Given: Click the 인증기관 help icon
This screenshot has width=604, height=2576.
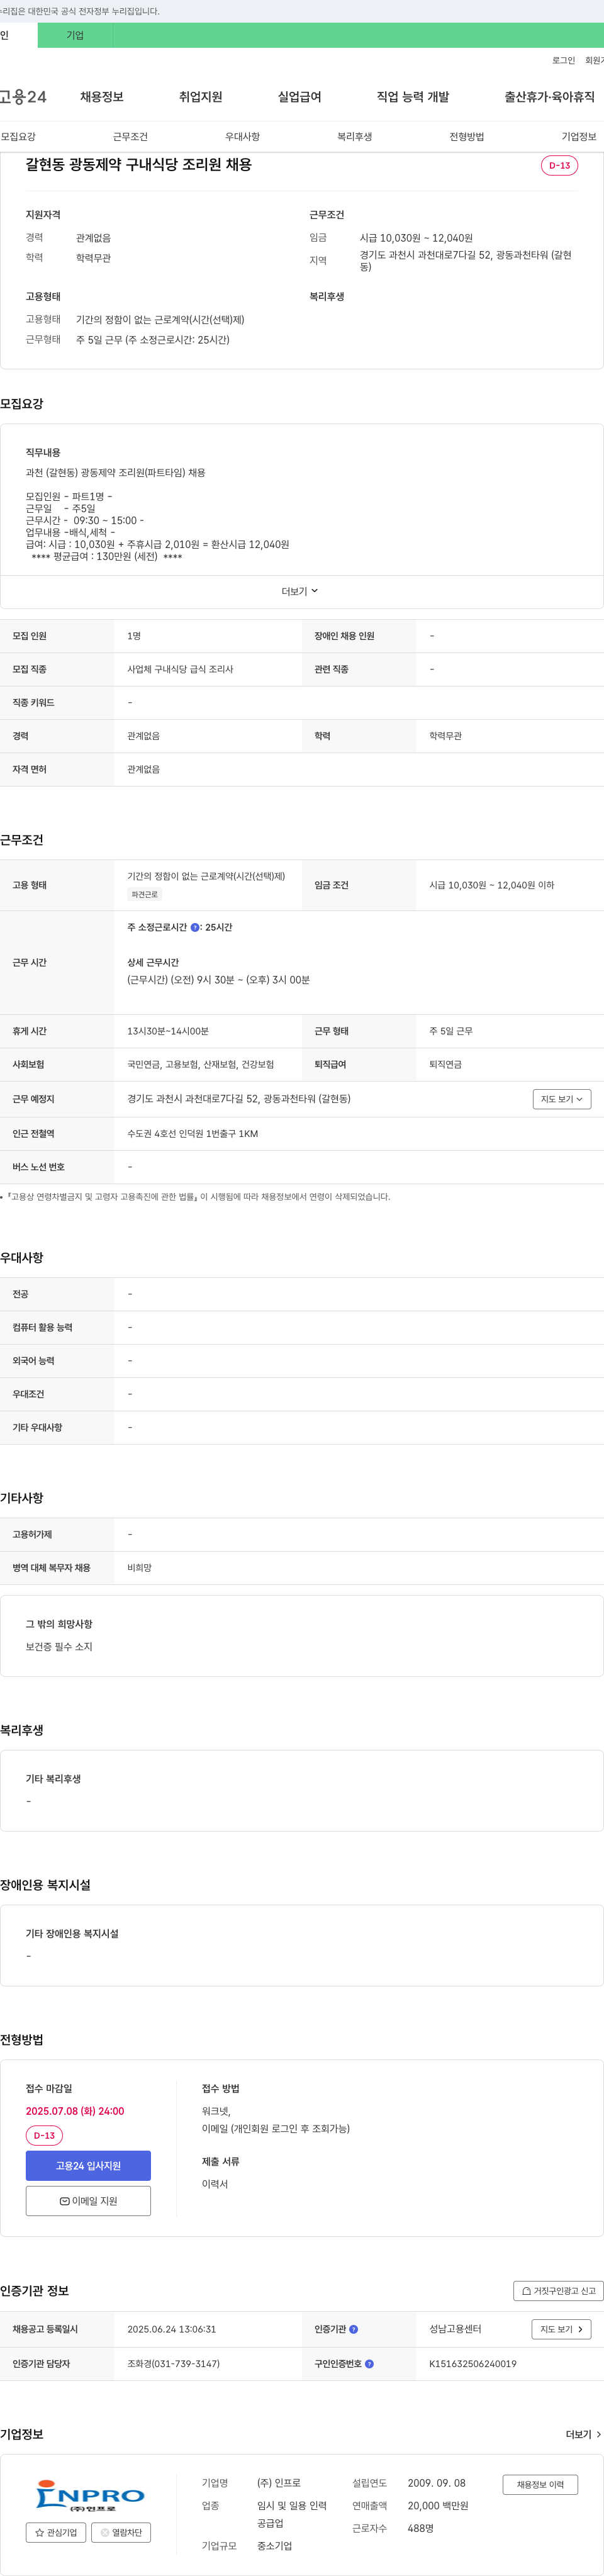Looking at the screenshot, I should pos(353,2329).
